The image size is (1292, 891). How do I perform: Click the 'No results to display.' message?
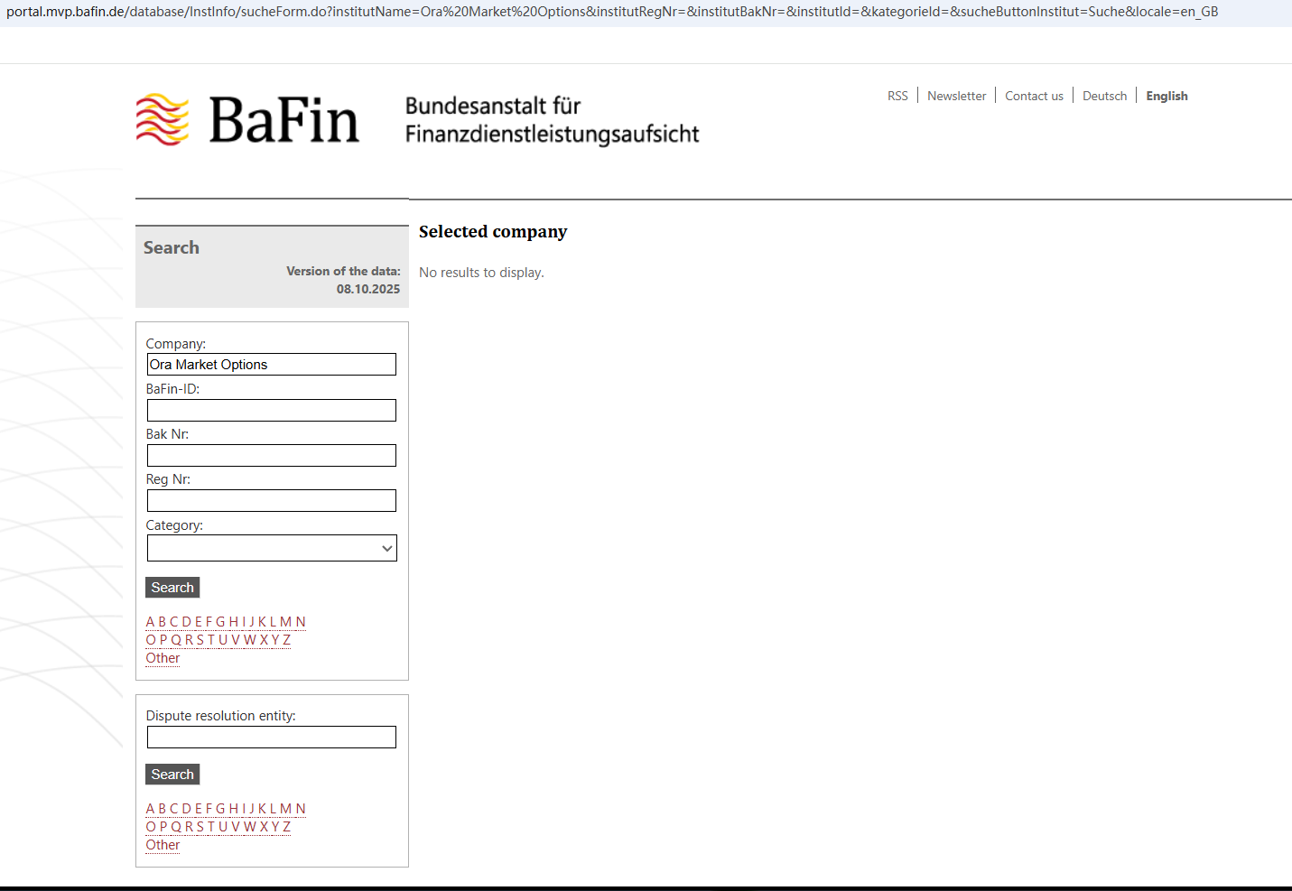tap(481, 273)
